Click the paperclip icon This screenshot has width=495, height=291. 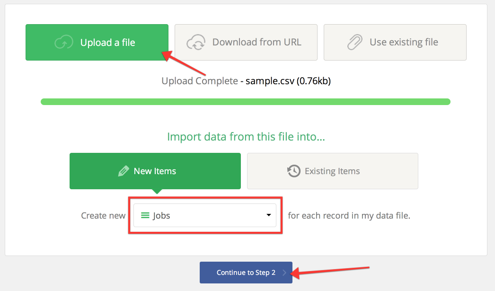355,42
